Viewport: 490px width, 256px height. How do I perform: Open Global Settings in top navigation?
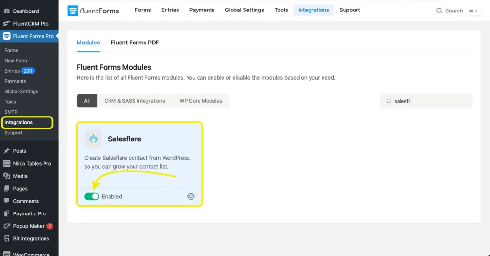[x=244, y=10]
